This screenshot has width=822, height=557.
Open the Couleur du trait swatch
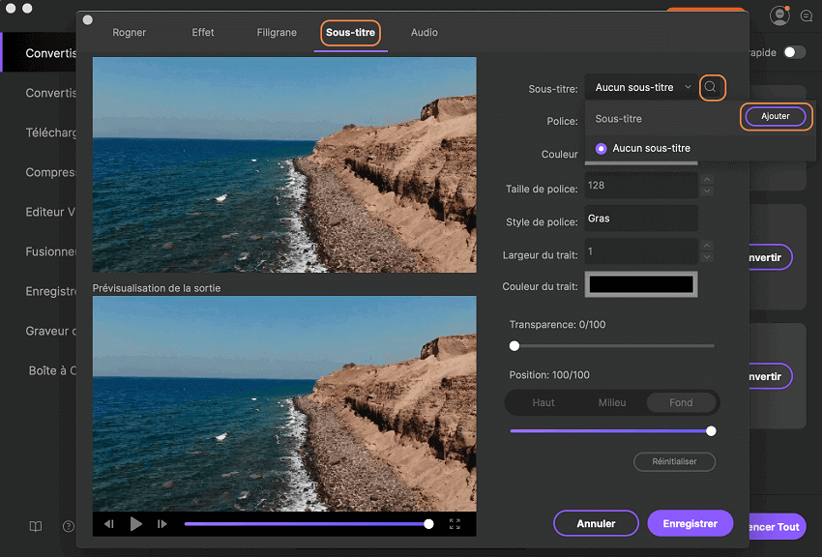coord(642,284)
